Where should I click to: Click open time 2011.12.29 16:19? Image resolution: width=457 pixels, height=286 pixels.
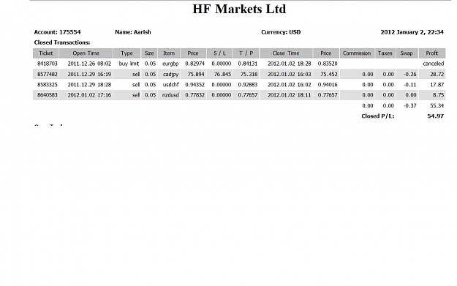coord(89,74)
